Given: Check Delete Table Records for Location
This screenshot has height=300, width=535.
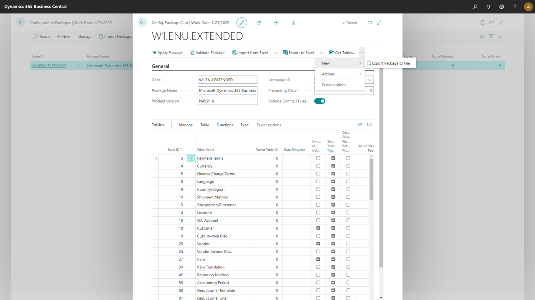Looking at the screenshot, I should click(348, 212).
